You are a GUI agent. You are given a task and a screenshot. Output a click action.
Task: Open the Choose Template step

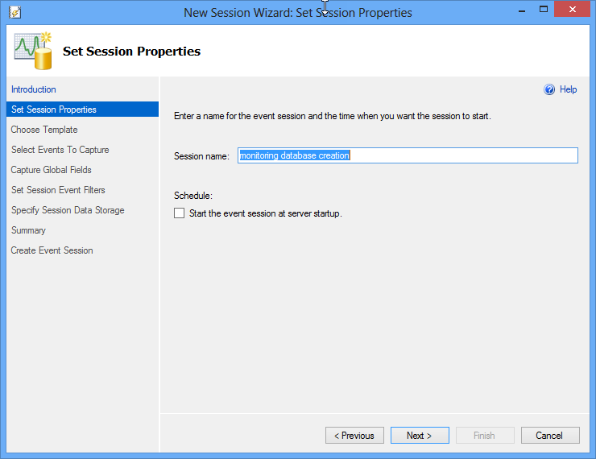44,130
